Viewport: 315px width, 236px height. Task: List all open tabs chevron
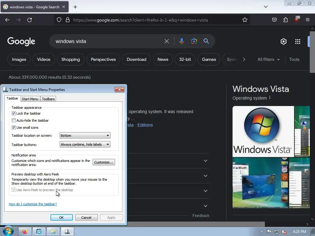click(x=266, y=7)
